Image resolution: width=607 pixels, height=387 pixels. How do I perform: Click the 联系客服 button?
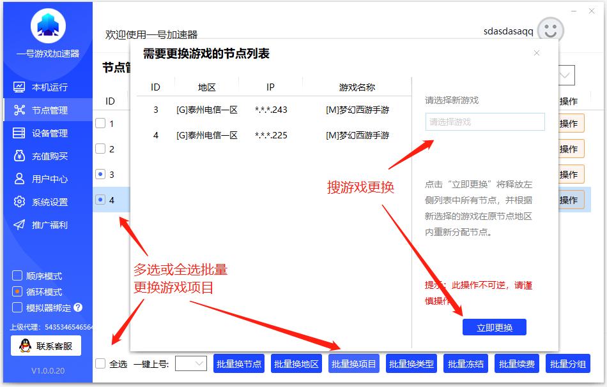coord(45,346)
